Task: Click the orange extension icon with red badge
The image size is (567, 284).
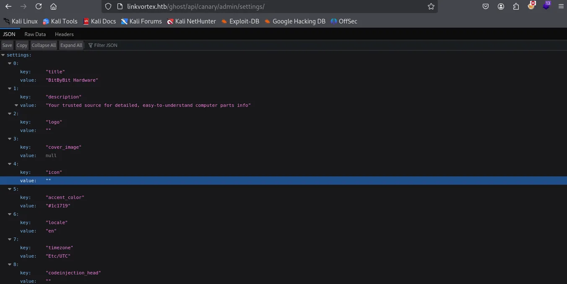Action: pos(531,5)
